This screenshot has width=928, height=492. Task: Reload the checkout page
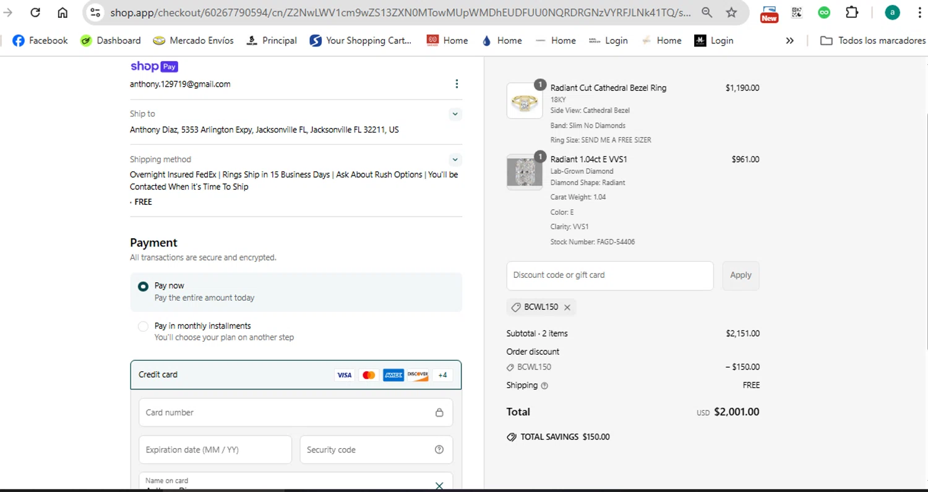(x=35, y=12)
